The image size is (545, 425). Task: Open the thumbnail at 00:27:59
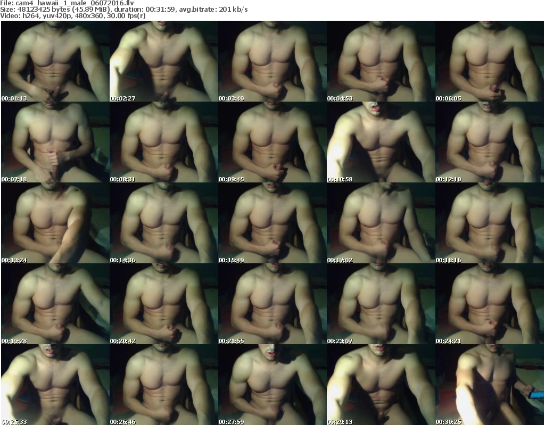[x=272, y=386]
